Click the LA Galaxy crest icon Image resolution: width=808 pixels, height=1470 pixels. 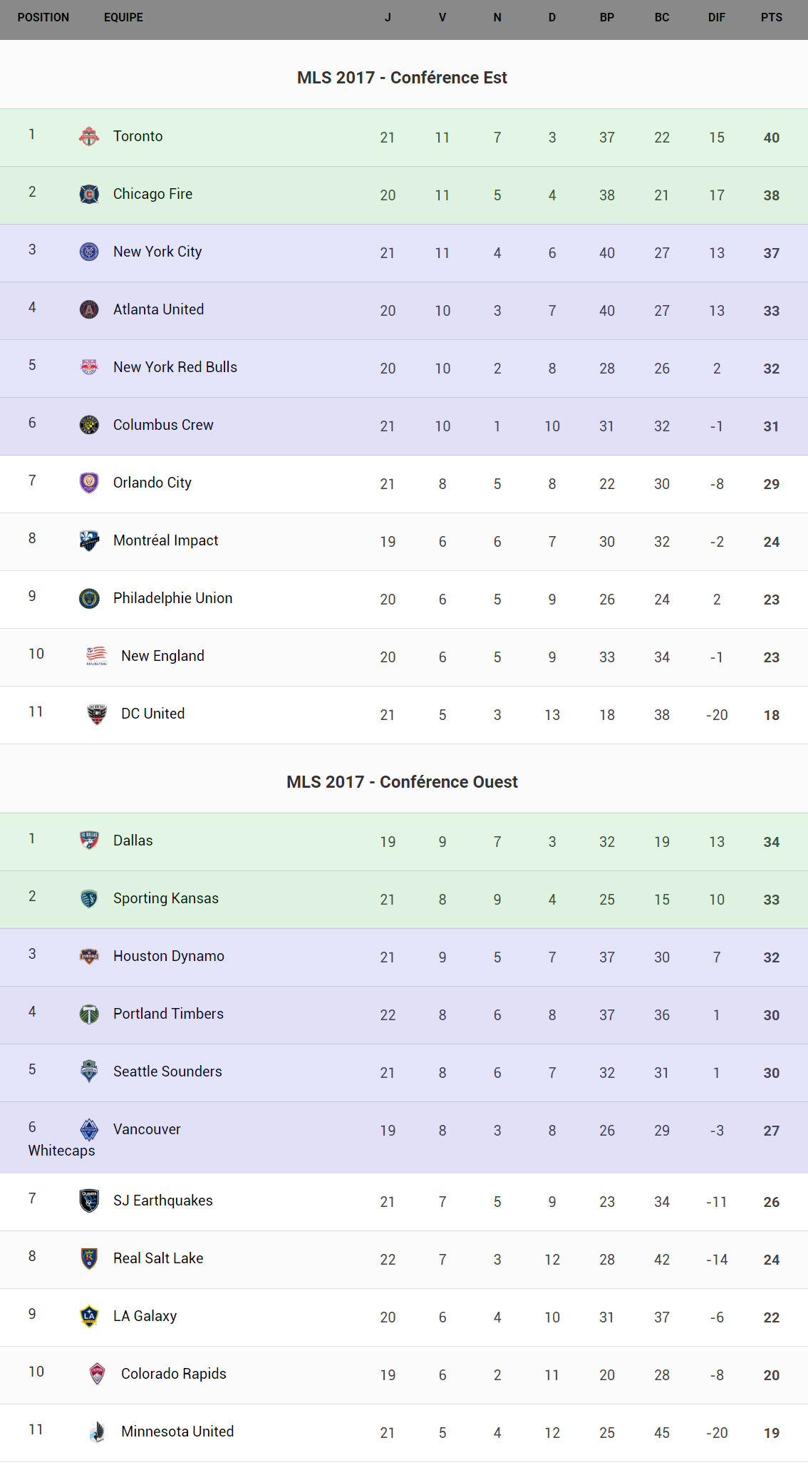click(x=89, y=1316)
